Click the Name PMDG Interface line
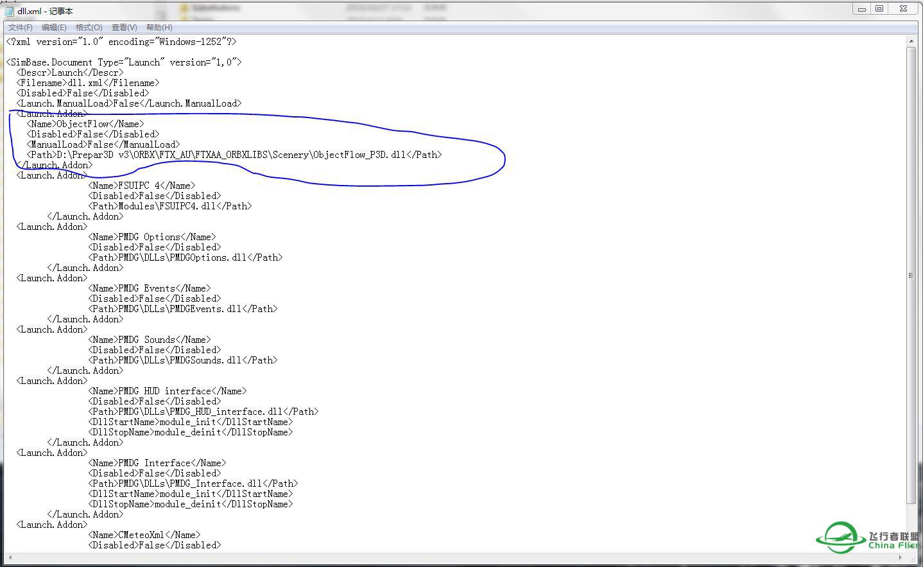This screenshot has width=923, height=567. (x=157, y=463)
